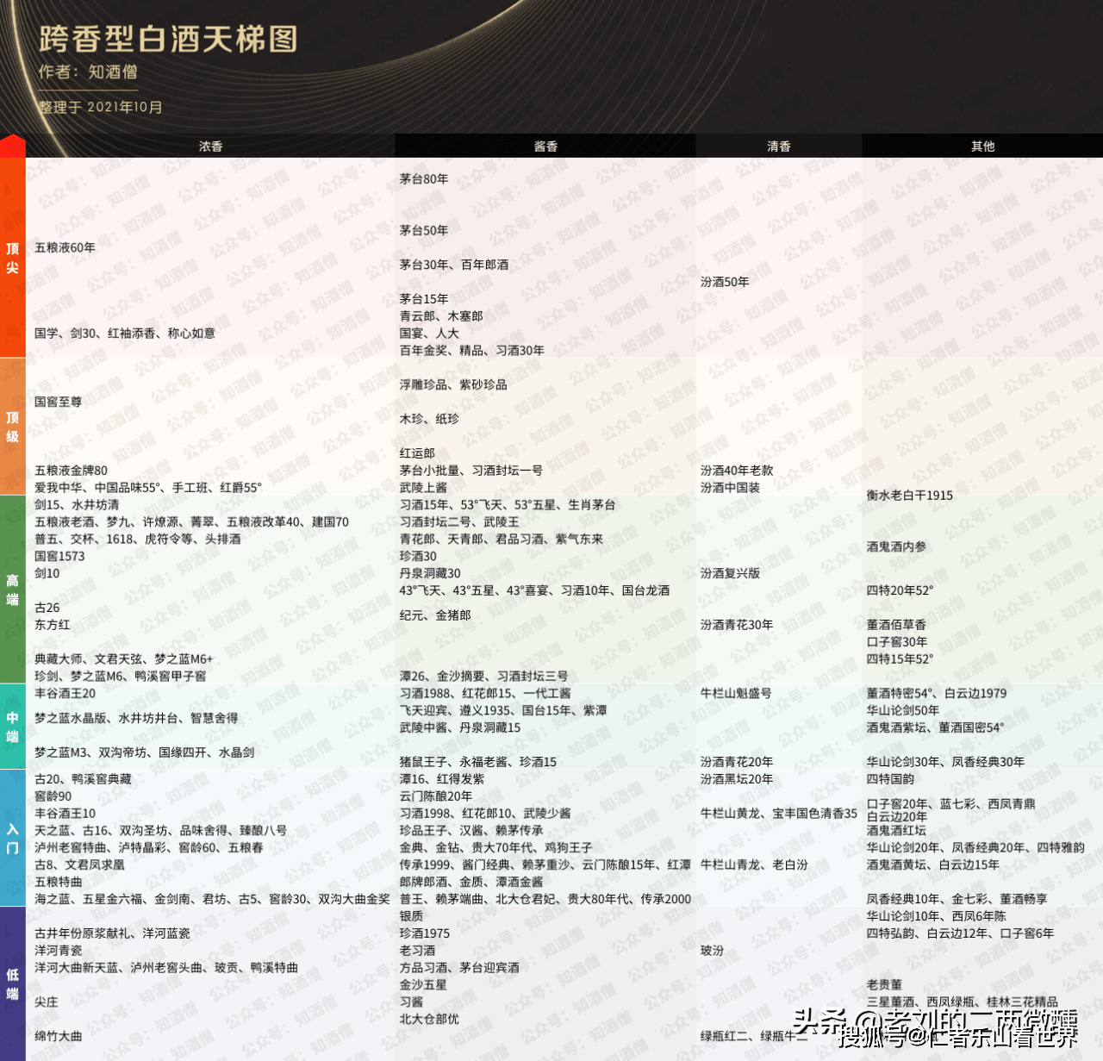
Task: Select the 酱香 column header
Action: [x=545, y=147]
